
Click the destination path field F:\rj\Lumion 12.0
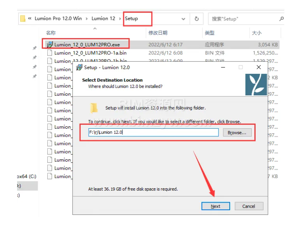pos(153,132)
